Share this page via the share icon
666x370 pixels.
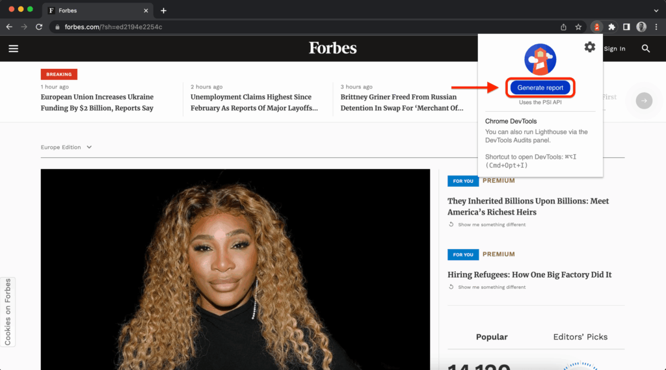tap(563, 27)
